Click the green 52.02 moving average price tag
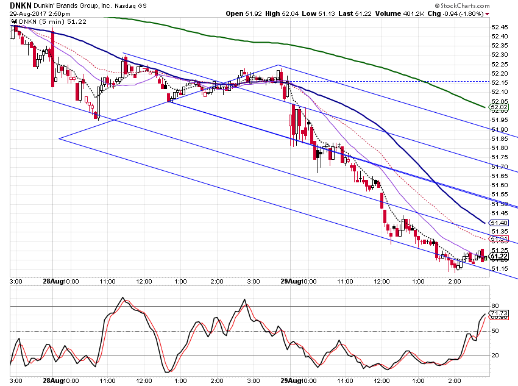 click(x=499, y=107)
